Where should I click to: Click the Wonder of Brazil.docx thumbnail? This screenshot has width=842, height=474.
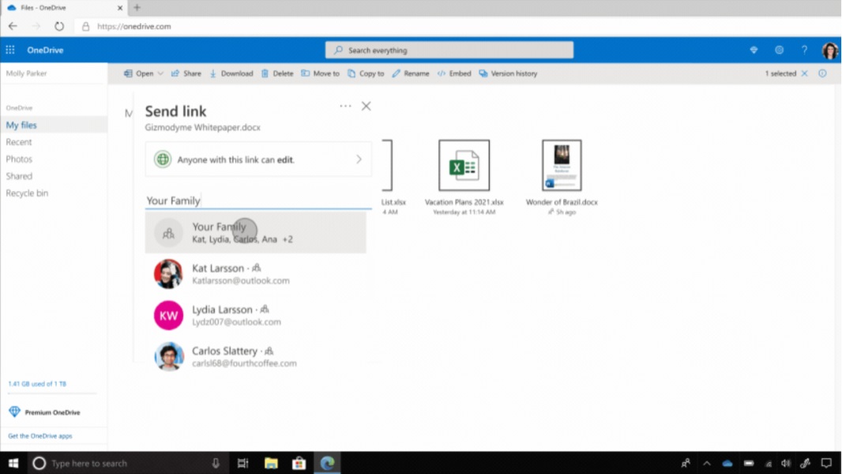562,165
